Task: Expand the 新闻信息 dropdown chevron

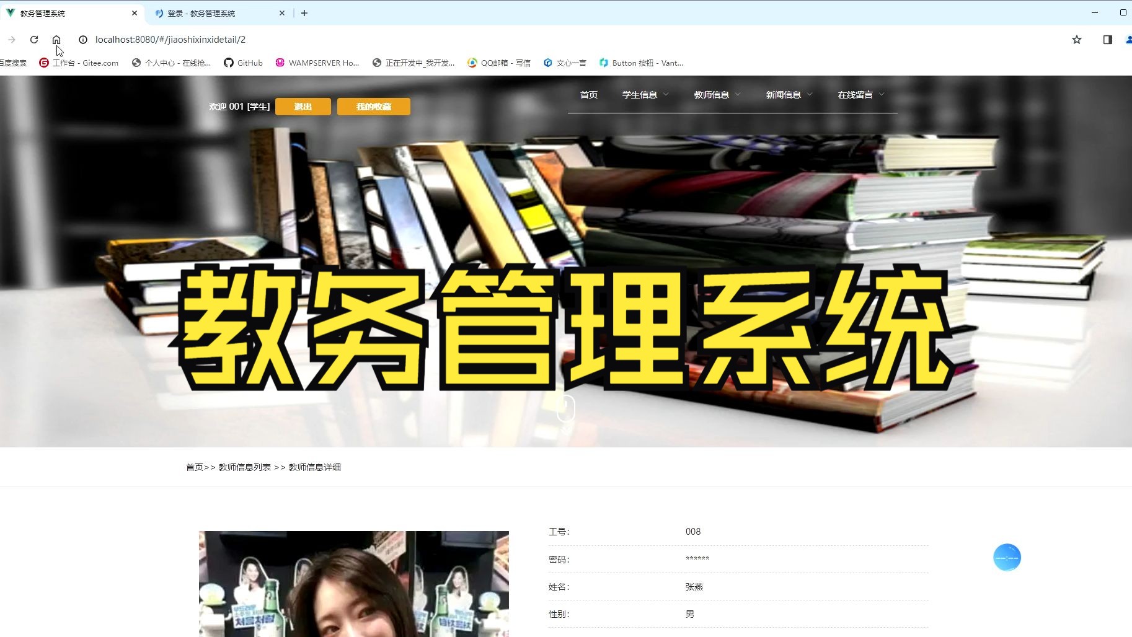Action: click(x=810, y=95)
